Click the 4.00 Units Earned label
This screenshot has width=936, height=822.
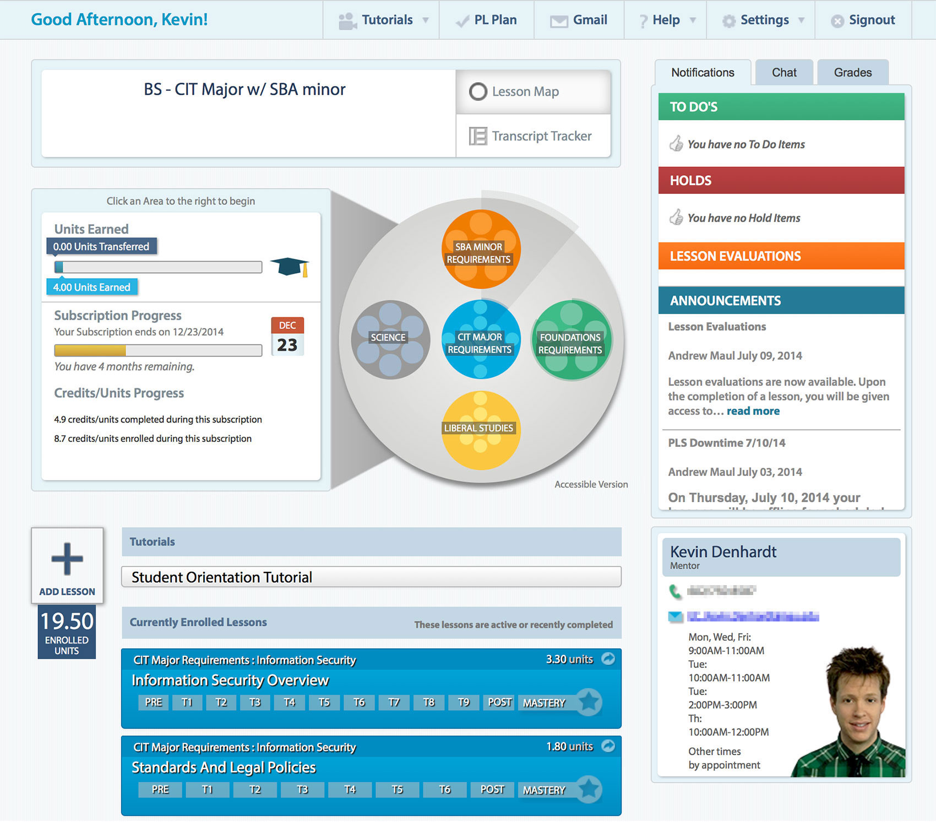92,287
